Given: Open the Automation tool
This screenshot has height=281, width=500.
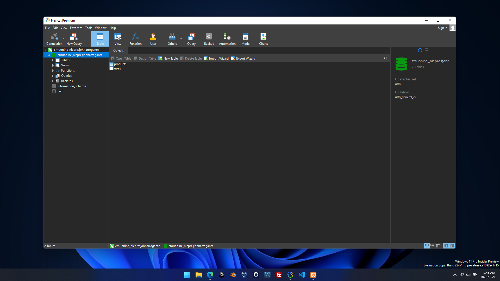Looking at the screenshot, I should coord(227,39).
